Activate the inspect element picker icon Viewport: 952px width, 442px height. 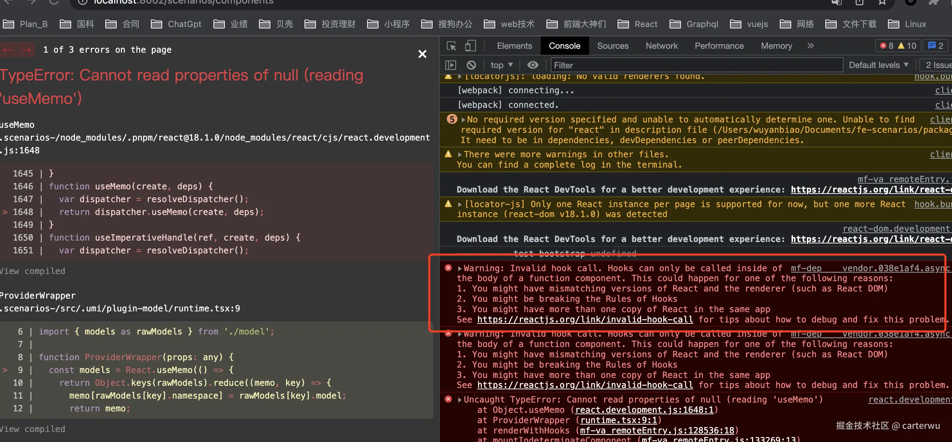(x=451, y=46)
